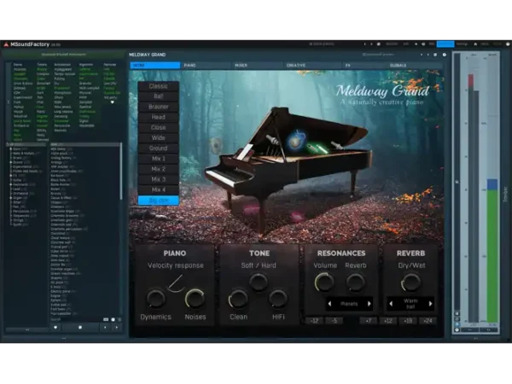Click the Search field below the instrument list
512x384 pixels.
point(76,319)
